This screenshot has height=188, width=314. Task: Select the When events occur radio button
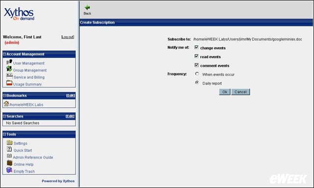tap(197, 74)
